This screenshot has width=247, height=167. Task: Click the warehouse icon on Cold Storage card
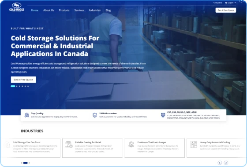(7, 144)
